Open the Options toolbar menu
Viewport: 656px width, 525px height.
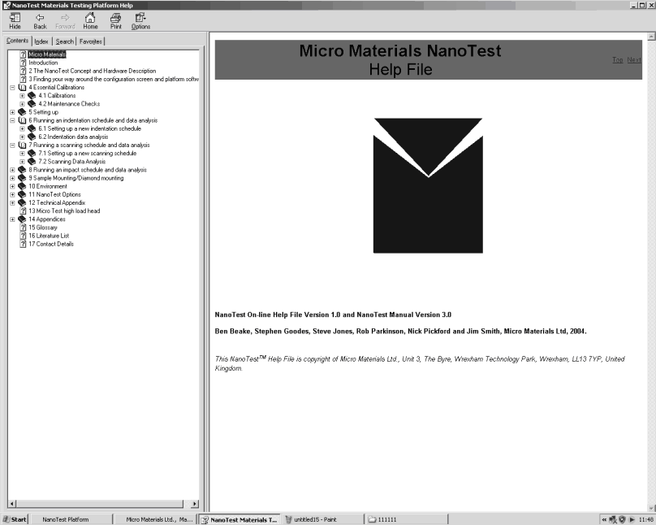[140, 20]
